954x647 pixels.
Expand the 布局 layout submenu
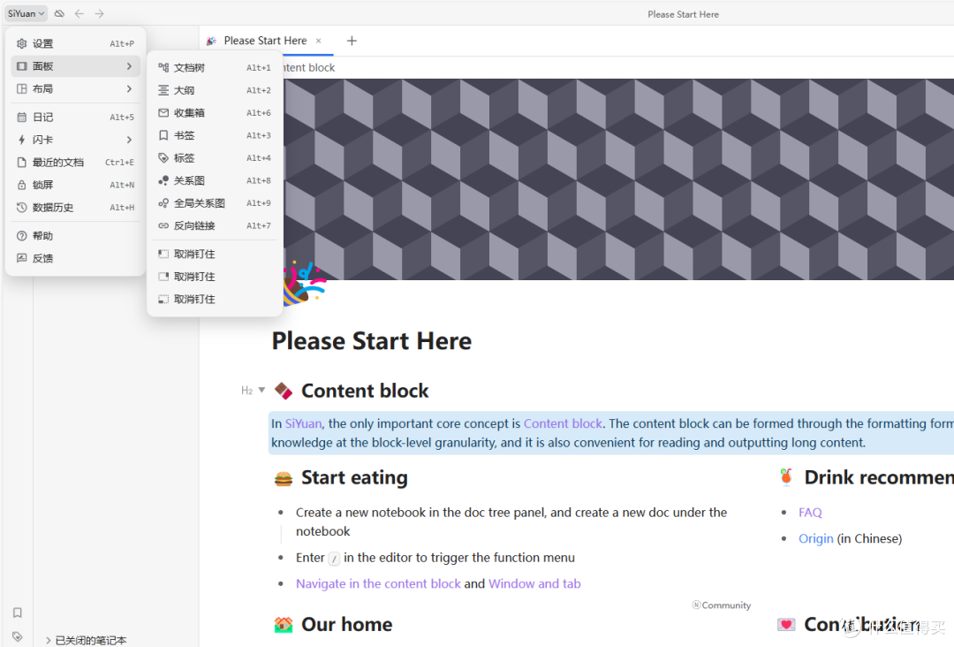point(75,89)
